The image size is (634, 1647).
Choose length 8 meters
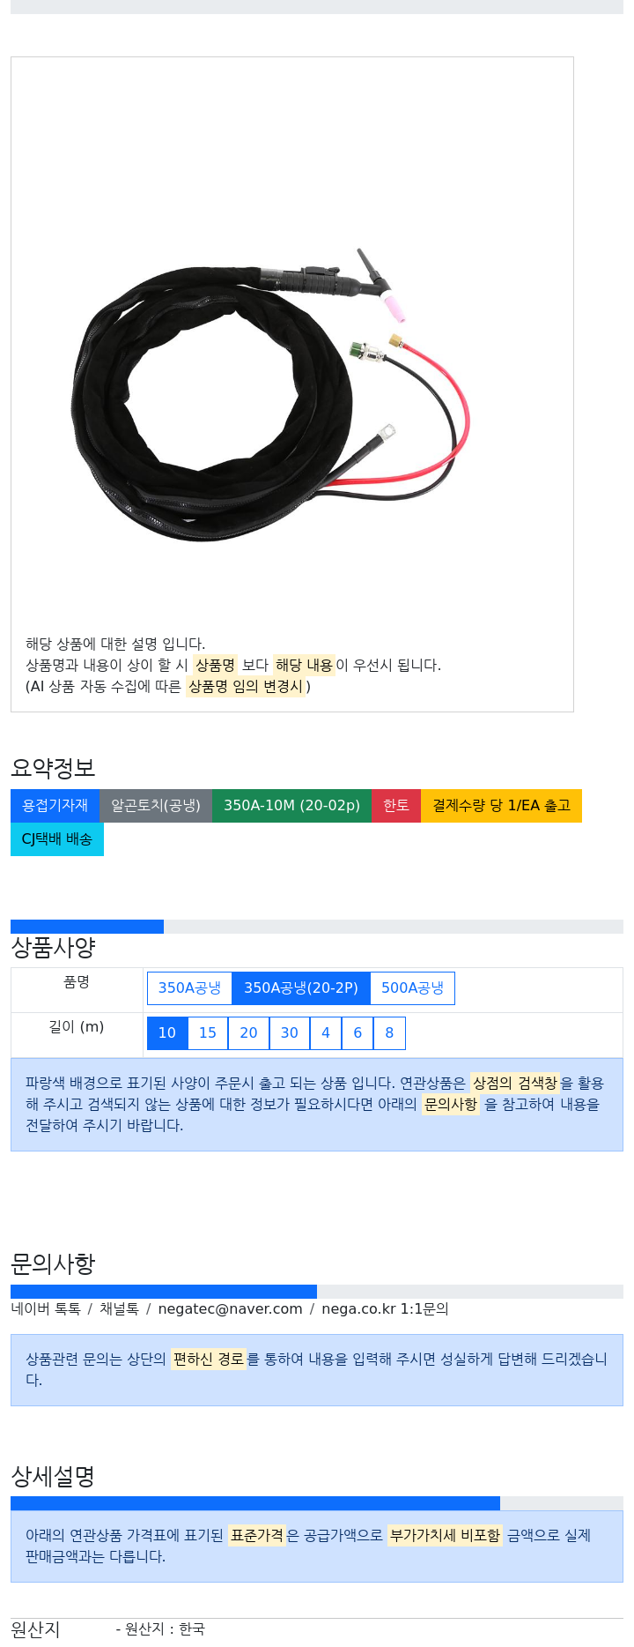(389, 1033)
